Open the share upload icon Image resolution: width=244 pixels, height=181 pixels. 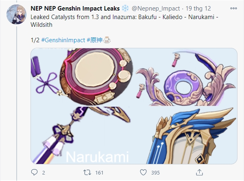(199, 172)
